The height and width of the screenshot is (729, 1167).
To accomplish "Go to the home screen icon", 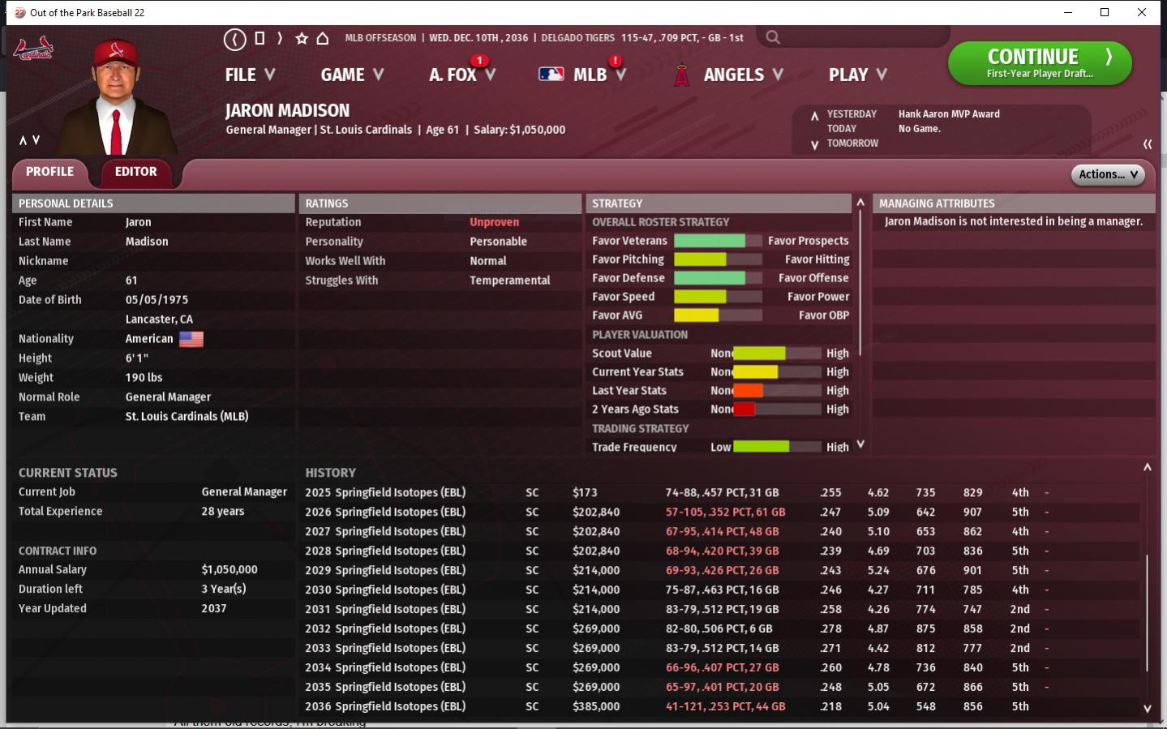I will click(x=322, y=38).
